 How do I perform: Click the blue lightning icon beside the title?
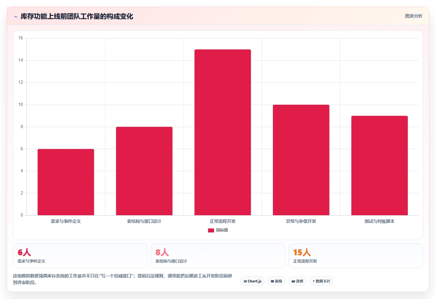click(16, 17)
